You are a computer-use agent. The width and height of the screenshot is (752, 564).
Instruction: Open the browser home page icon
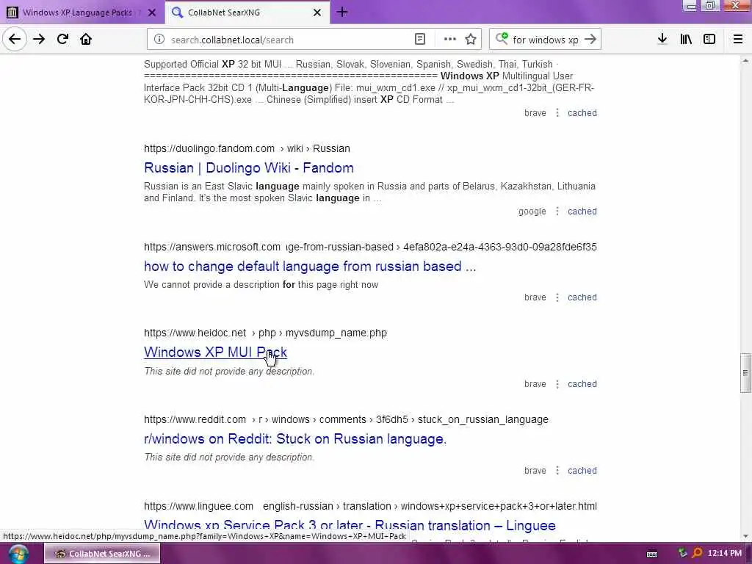(x=86, y=40)
